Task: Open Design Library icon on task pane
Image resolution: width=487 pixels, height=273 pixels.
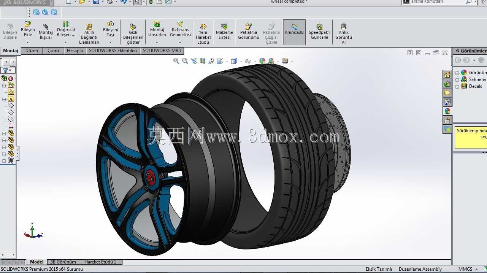Action: click(447, 84)
